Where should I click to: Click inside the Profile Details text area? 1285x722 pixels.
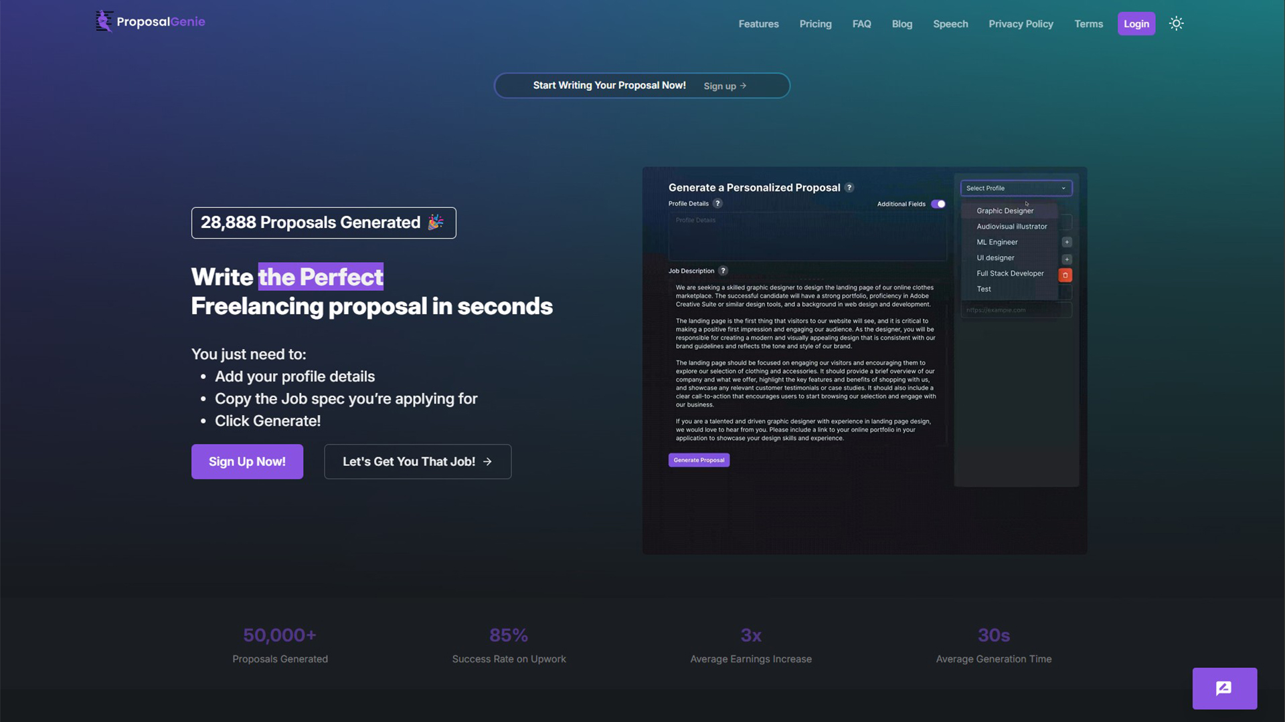806,237
